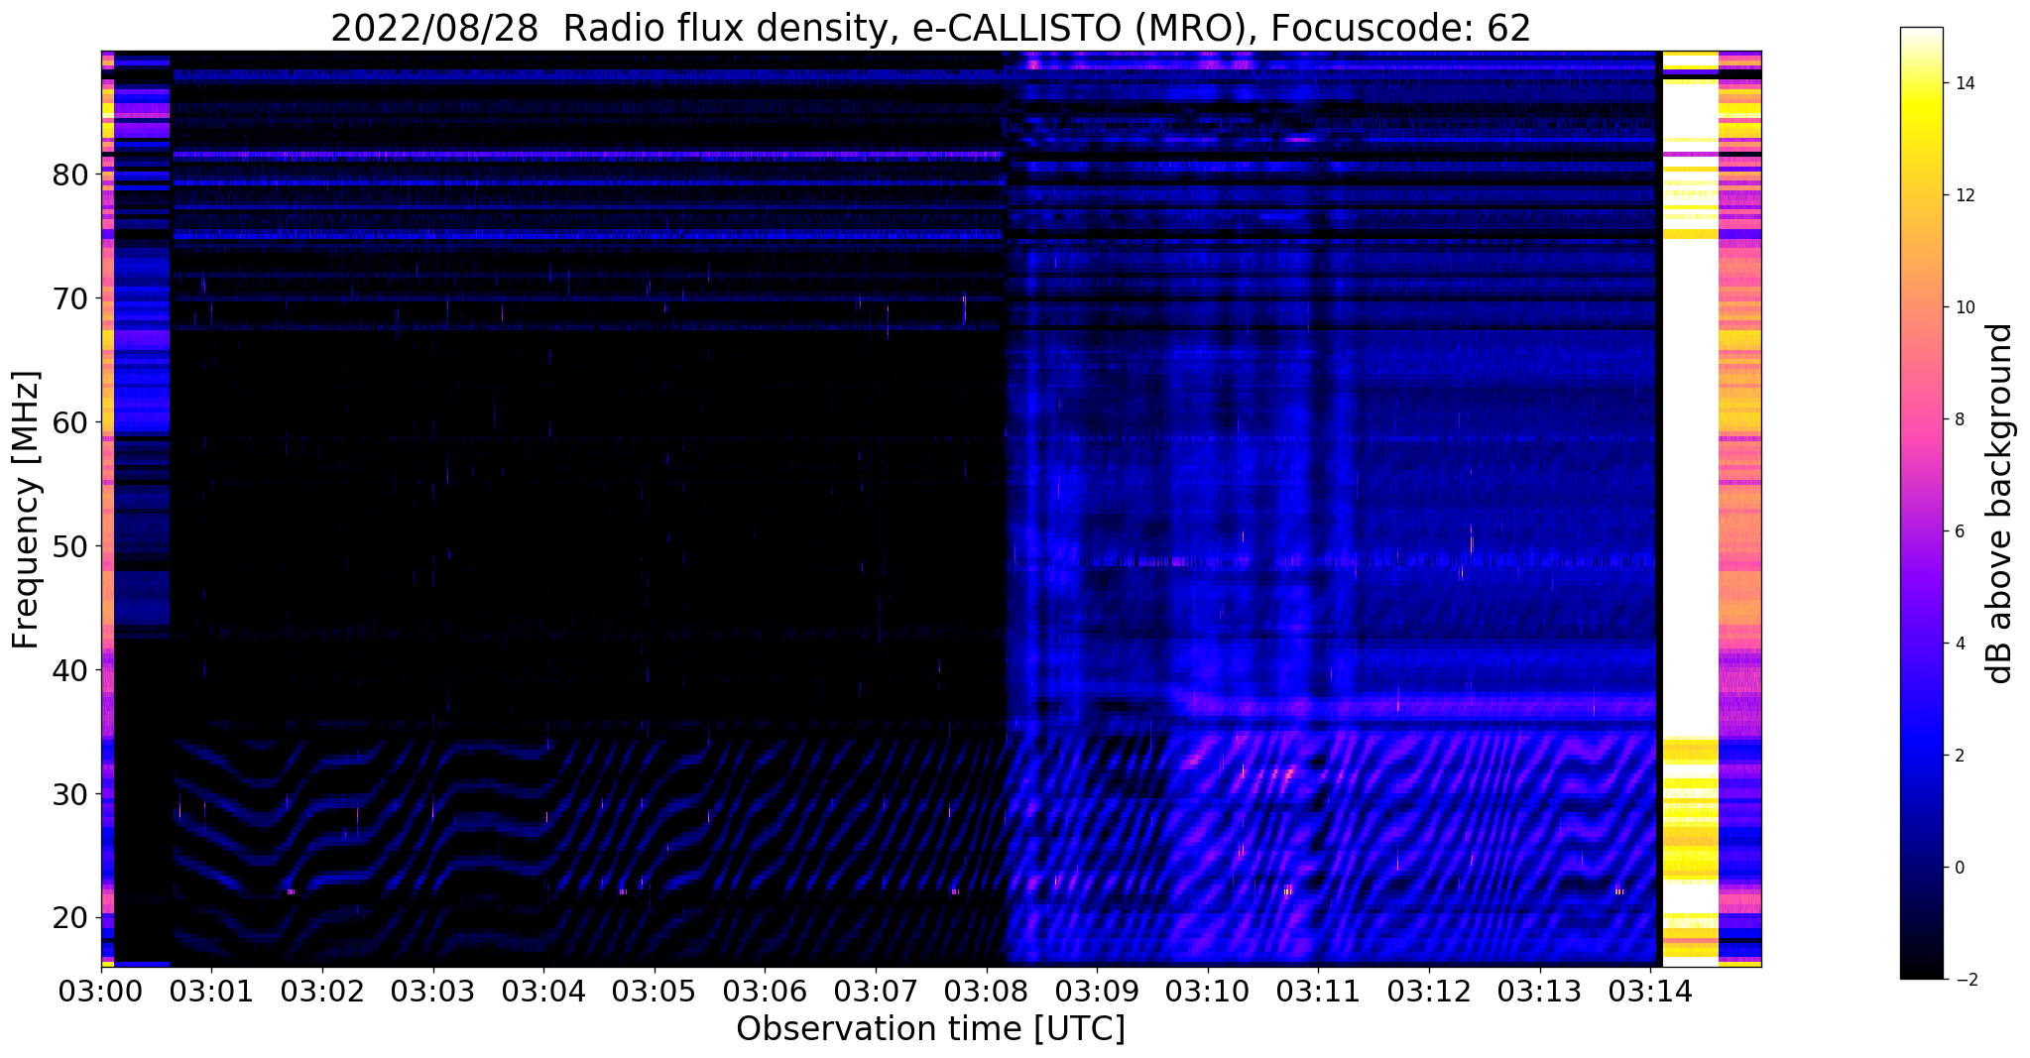Click the 03:12 time tick label
2030x1058 pixels.
(1430, 991)
